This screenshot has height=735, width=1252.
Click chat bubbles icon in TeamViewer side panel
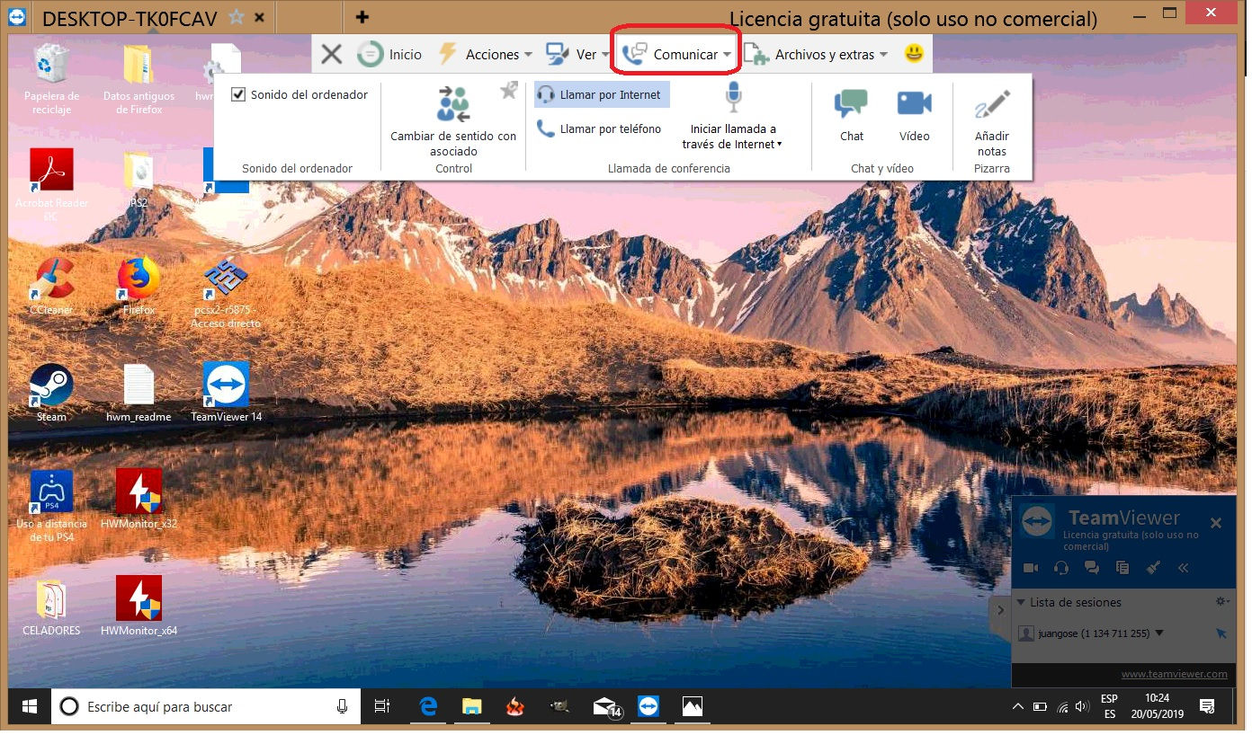(x=1092, y=568)
